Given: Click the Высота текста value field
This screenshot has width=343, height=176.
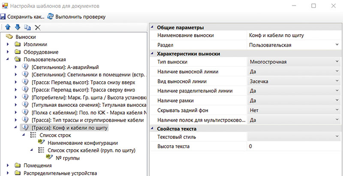Looking at the screenshot, I should pyautogui.click(x=292, y=147).
